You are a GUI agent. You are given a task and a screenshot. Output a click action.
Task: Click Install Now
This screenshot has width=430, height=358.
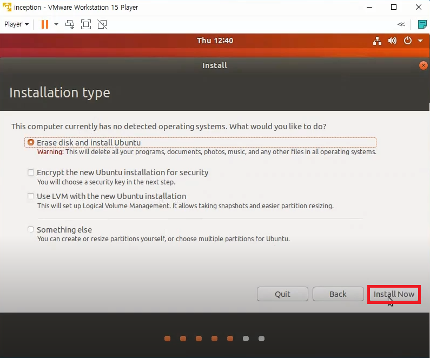coord(394,294)
